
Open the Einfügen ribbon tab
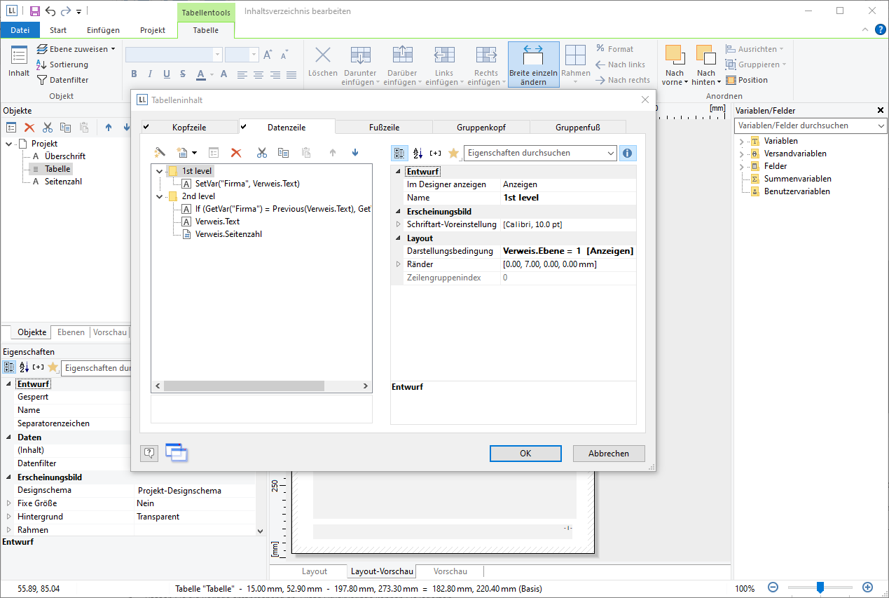[x=103, y=30]
